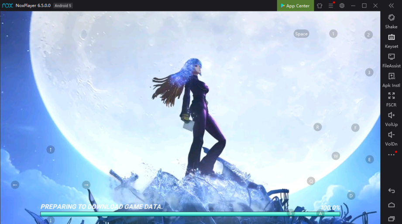Screen dimensions: 402x224
Task: Click the Nox logo in title bar
Action: (x=7, y=6)
